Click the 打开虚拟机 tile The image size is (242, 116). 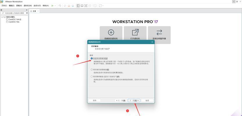pos(135,35)
